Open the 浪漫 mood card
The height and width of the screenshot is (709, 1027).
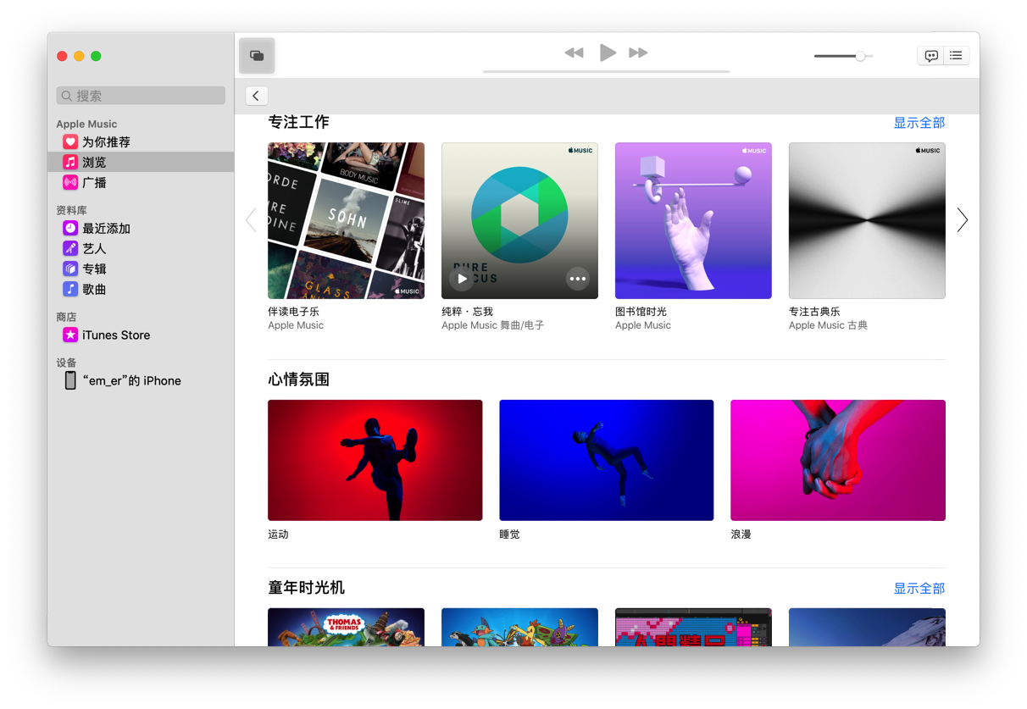838,460
